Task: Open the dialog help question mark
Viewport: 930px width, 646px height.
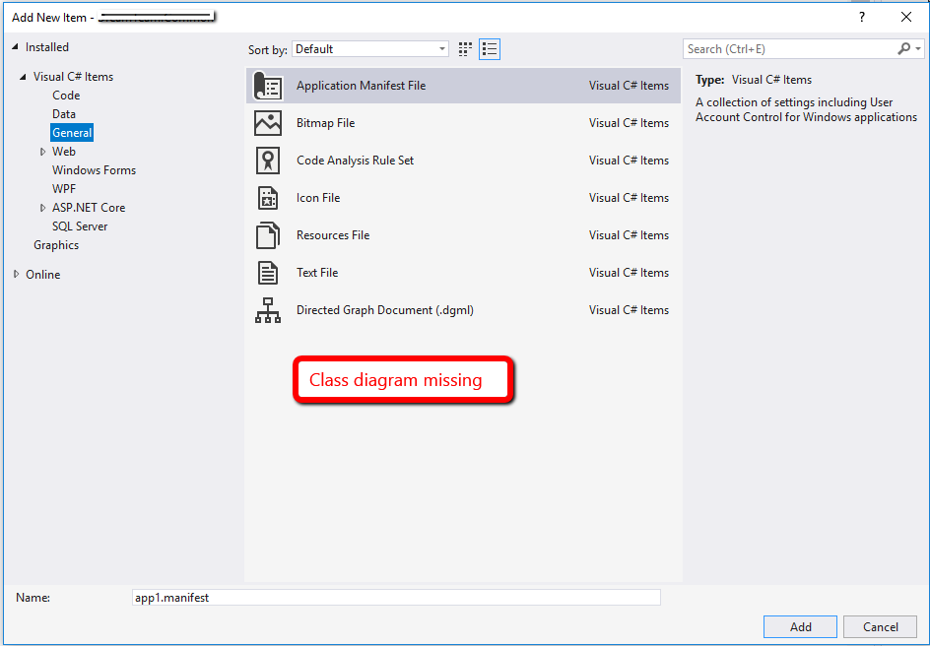Action: (861, 17)
